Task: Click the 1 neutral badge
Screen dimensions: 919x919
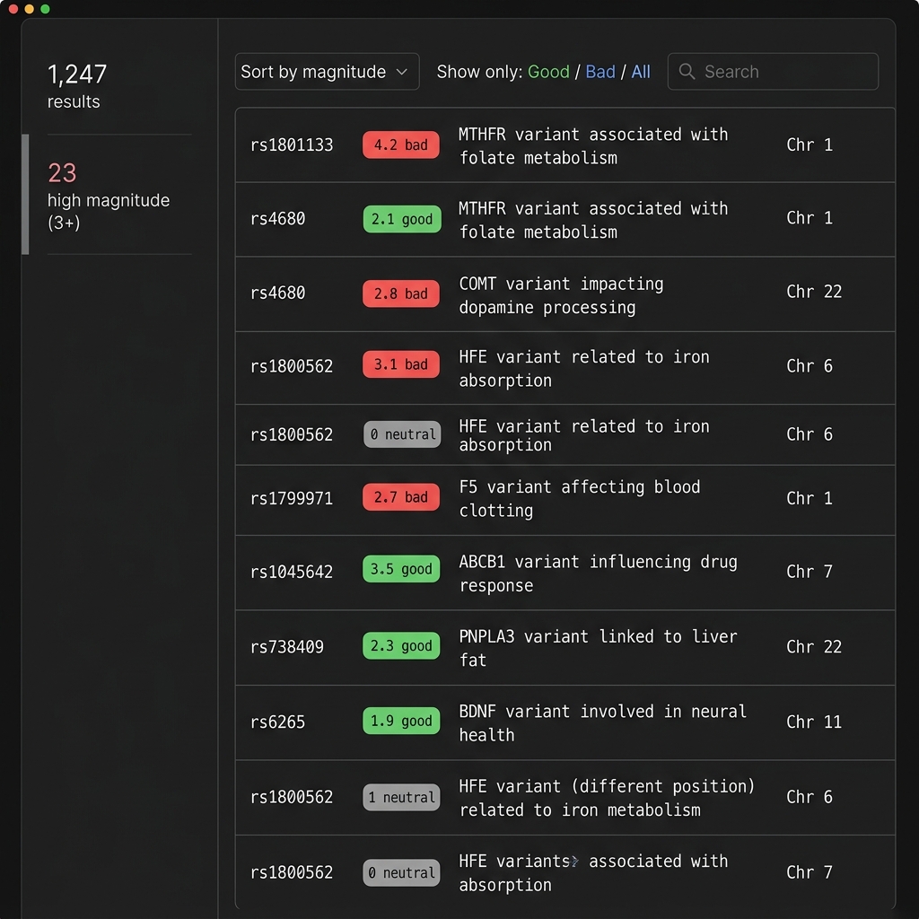Action: point(401,797)
